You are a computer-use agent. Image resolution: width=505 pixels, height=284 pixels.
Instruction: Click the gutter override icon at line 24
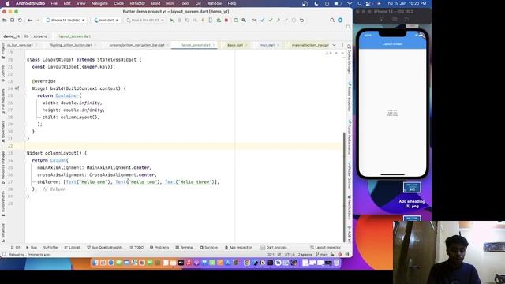tap(17, 88)
